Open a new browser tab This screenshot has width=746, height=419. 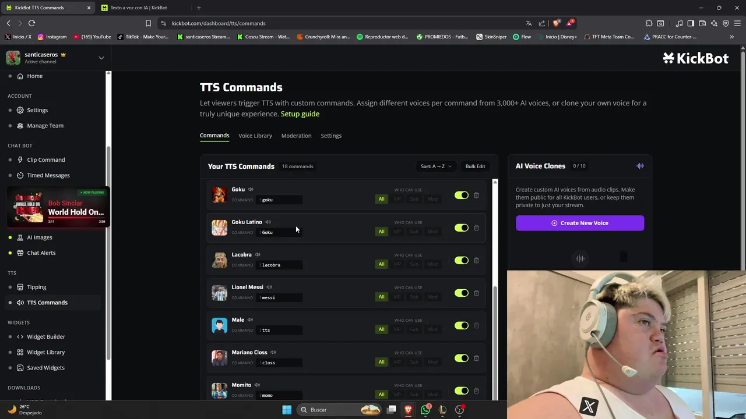tap(199, 8)
